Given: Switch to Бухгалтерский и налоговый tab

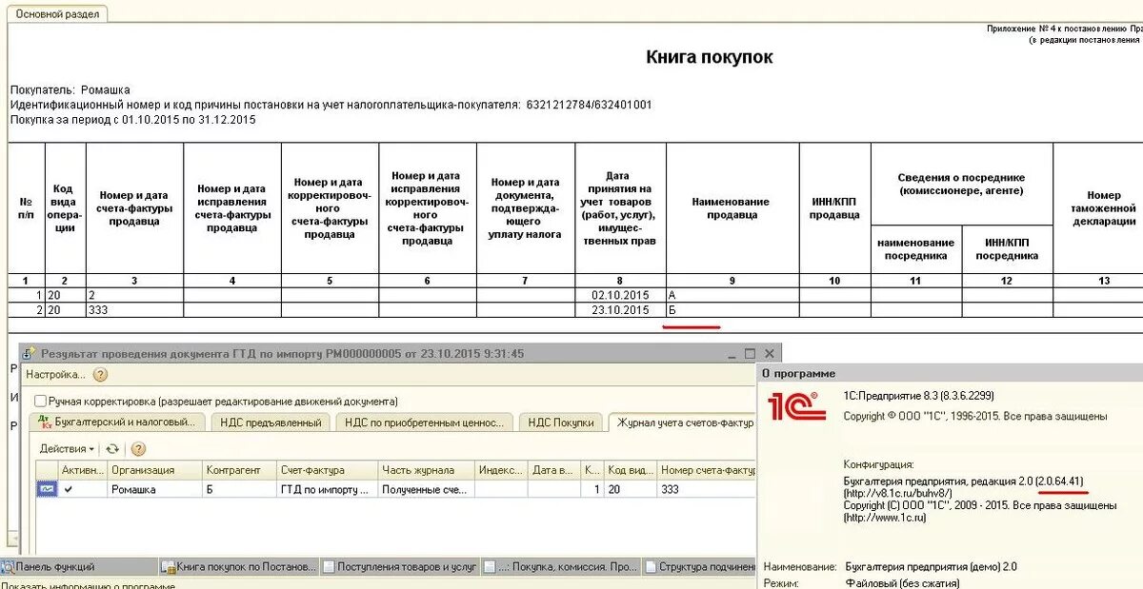Looking at the screenshot, I should pos(116,422).
